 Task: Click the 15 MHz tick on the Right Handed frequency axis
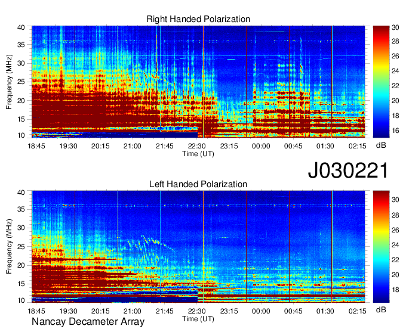(x=21, y=119)
